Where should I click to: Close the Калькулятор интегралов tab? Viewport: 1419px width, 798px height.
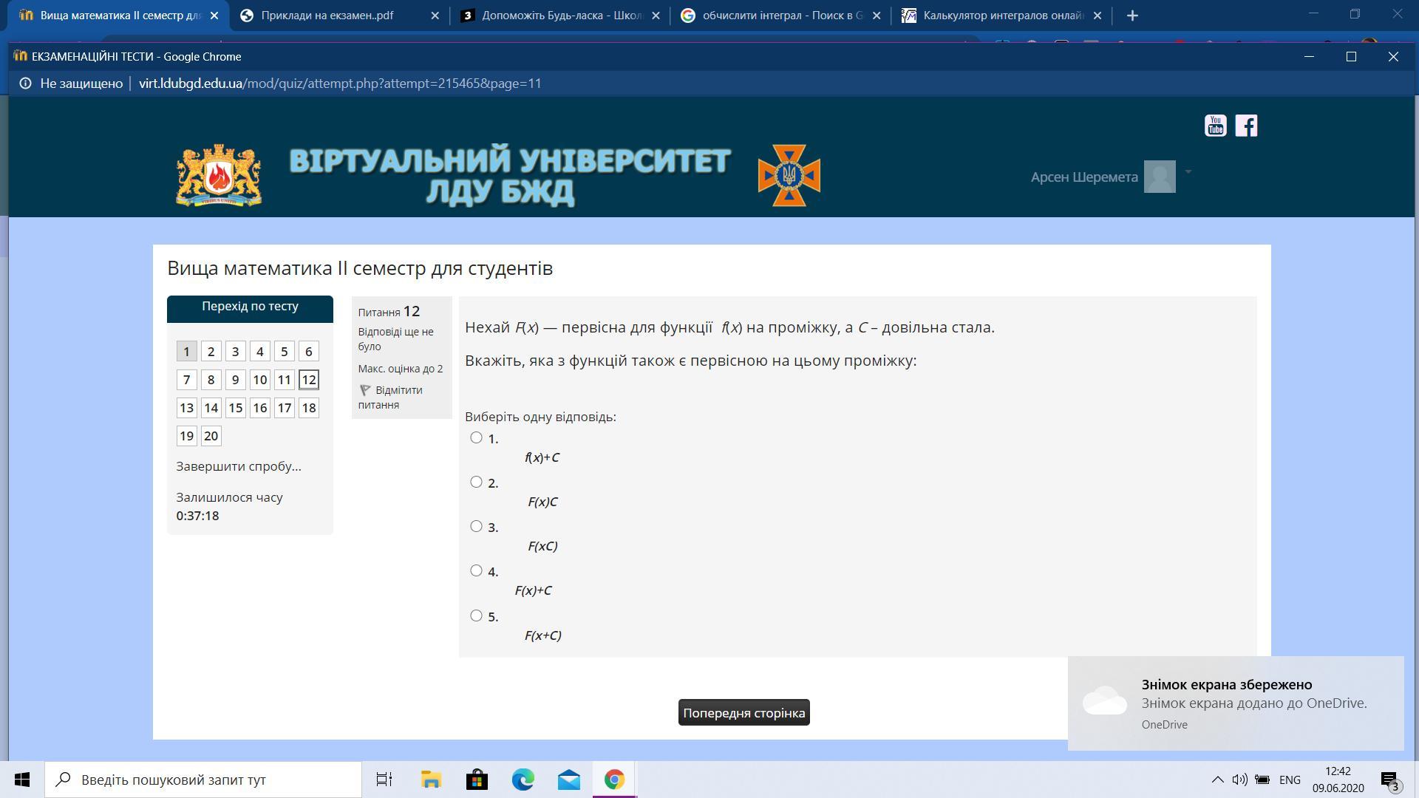[1098, 16]
